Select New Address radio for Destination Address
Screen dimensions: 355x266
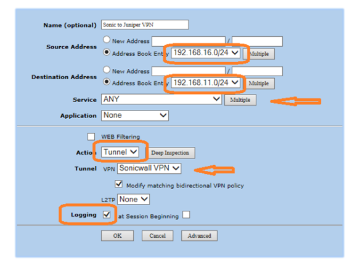(x=107, y=69)
